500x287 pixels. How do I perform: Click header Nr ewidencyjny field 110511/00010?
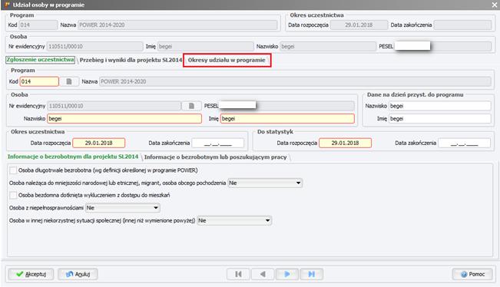[x=94, y=46]
